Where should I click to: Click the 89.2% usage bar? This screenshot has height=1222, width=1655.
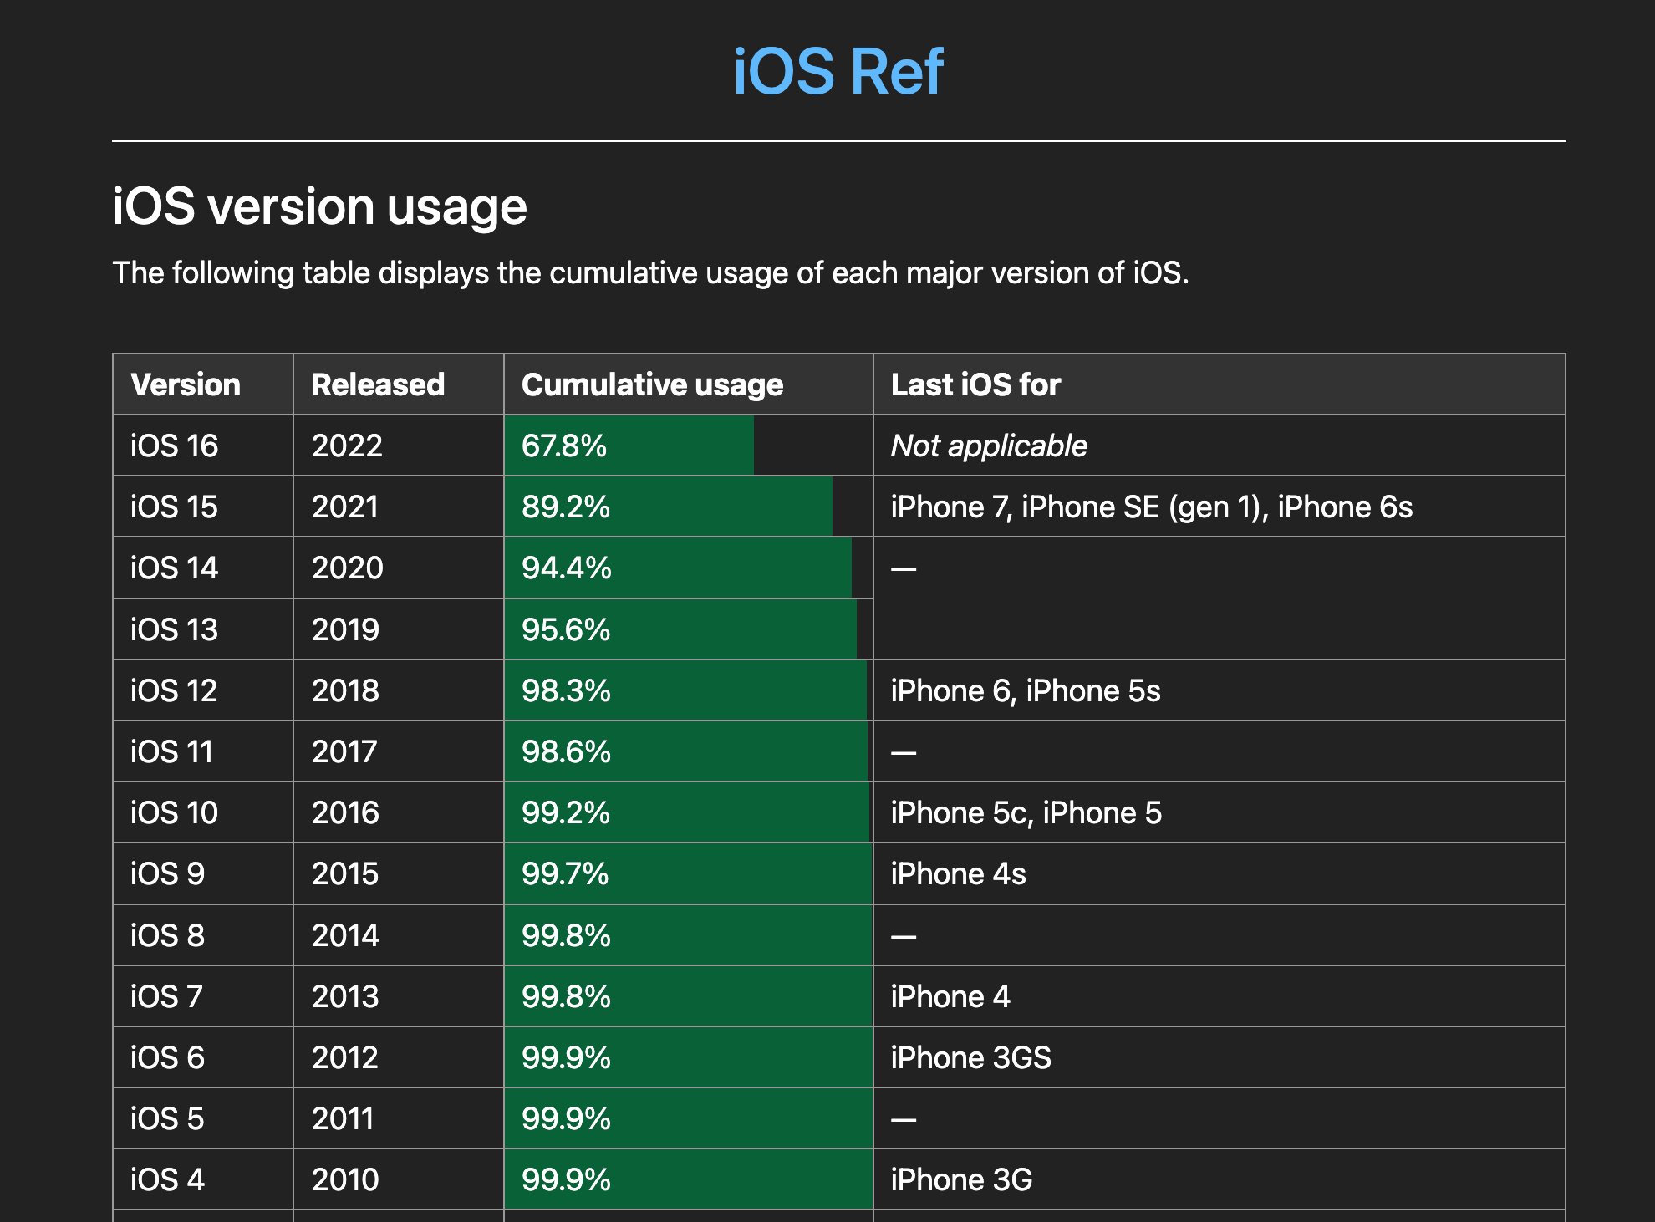669,507
